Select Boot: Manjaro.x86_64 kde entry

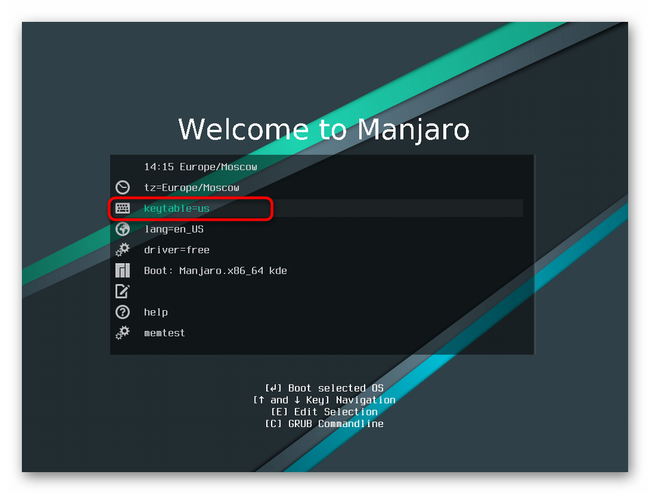[215, 271]
